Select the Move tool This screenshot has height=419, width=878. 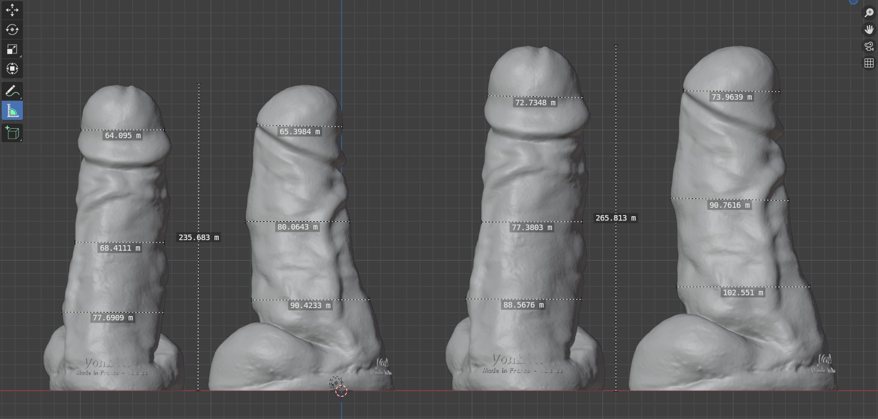click(12, 10)
